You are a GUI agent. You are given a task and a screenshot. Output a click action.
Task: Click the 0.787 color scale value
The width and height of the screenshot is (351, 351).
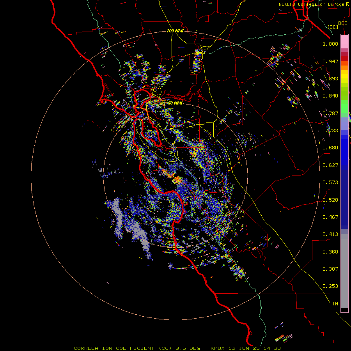tap(330, 113)
